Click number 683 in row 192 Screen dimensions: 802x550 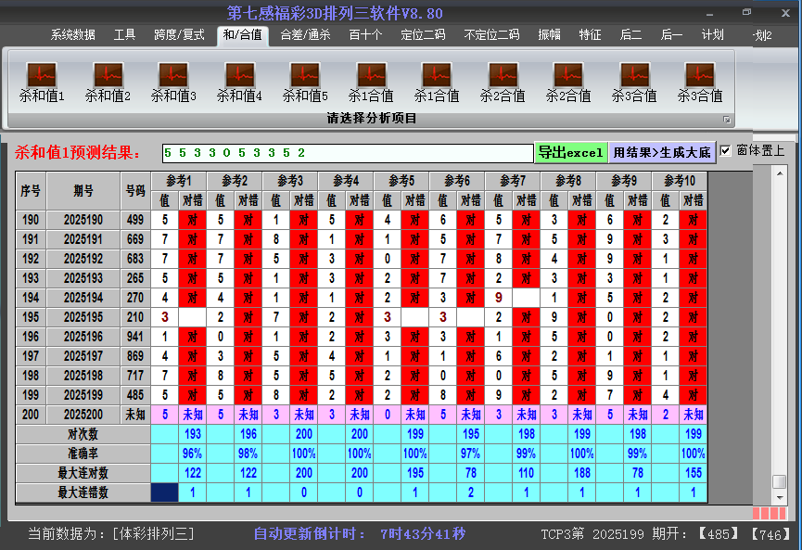(x=135, y=259)
